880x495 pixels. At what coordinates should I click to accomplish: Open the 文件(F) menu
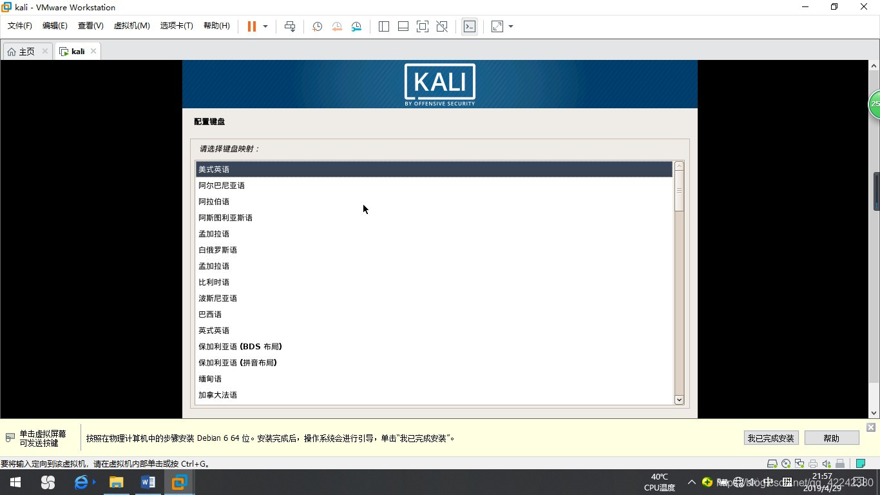pyautogui.click(x=20, y=26)
